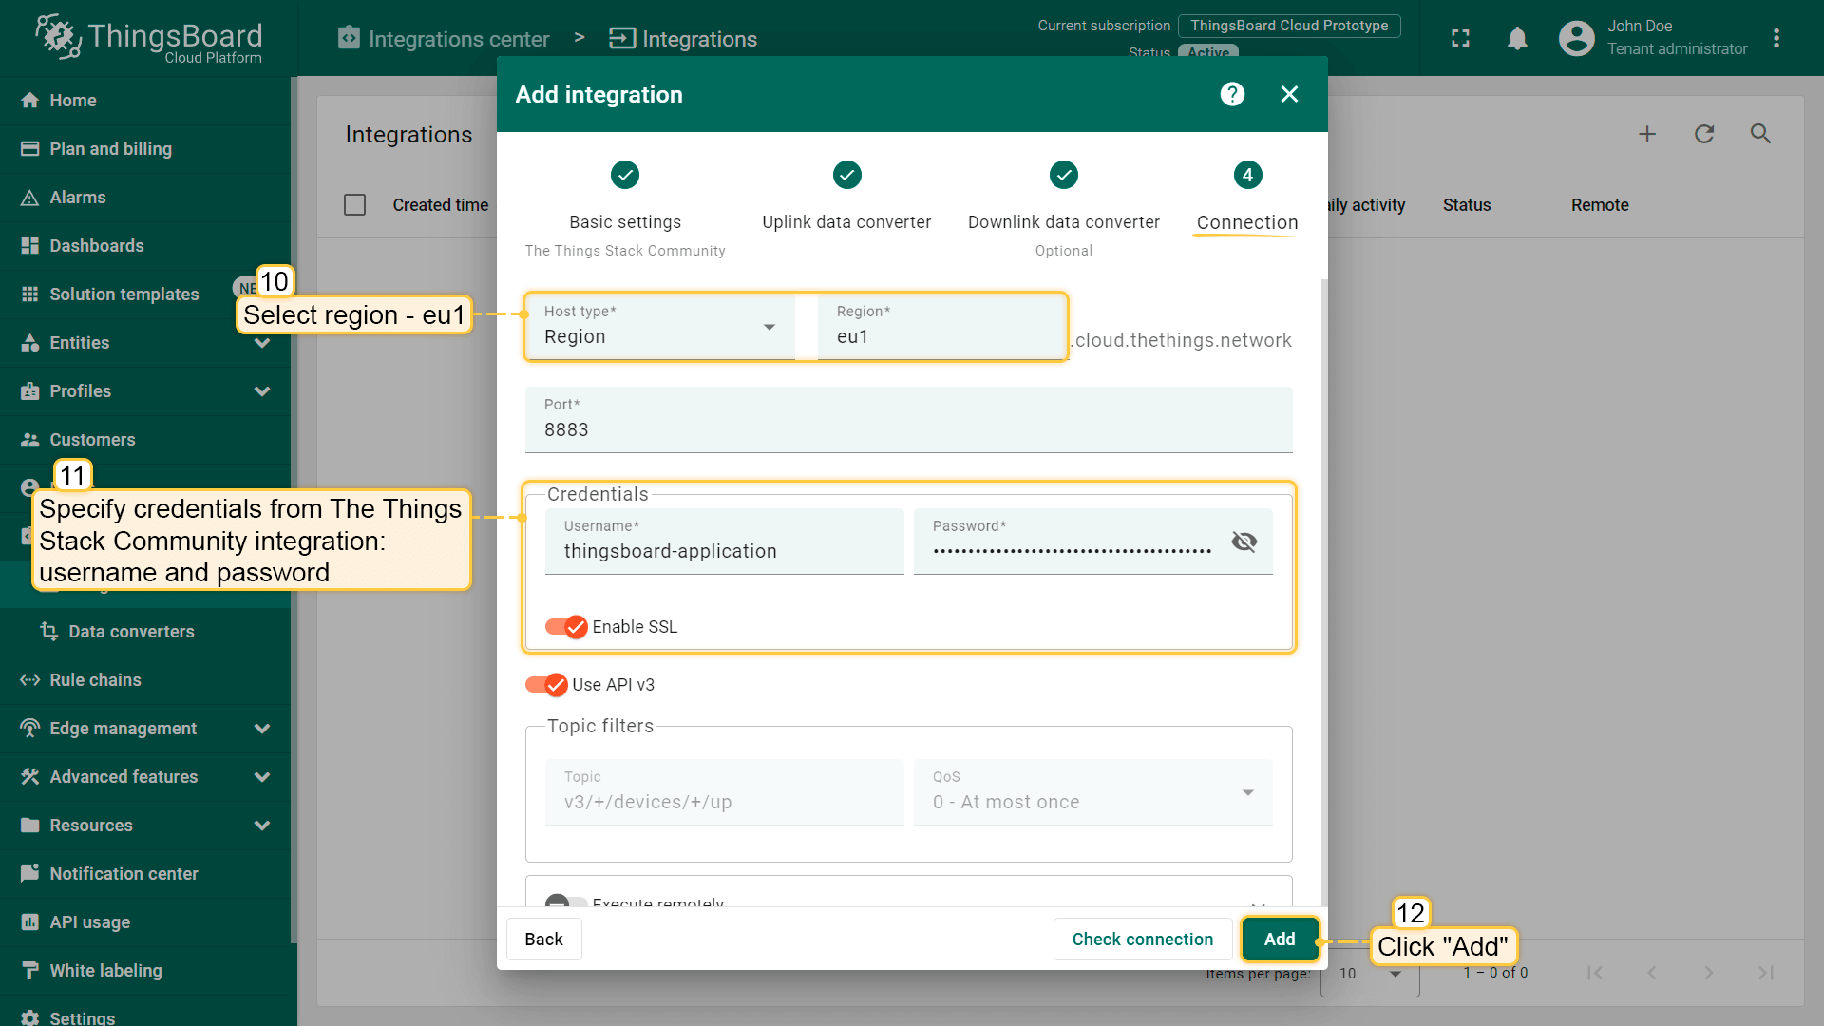The width and height of the screenshot is (1824, 1026).
Task: Click the Port input field
Action: pyautogui.click(x=908, y=419)
